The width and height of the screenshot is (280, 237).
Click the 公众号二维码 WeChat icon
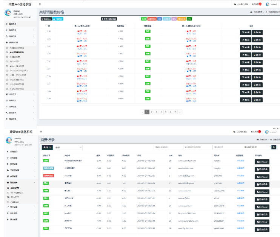[x=235, y=4]
